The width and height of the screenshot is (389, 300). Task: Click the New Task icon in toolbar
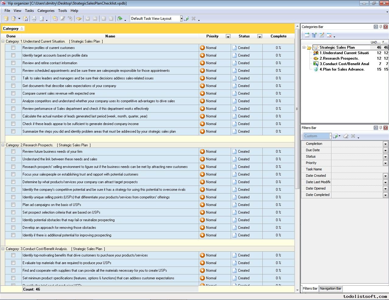point(55,19)
